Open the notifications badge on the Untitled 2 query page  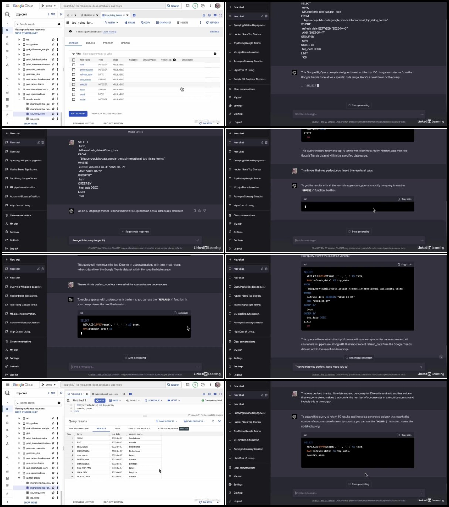tap(195, 385)
